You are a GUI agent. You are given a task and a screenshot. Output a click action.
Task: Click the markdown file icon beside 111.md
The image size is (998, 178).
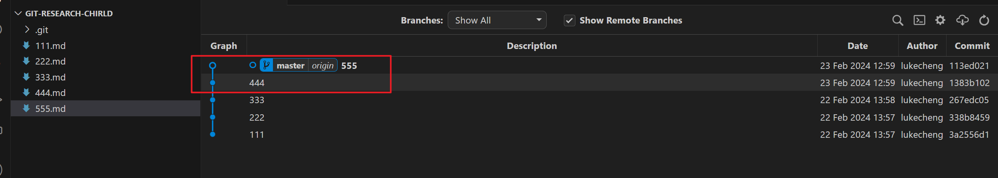[x=26, y=46]
